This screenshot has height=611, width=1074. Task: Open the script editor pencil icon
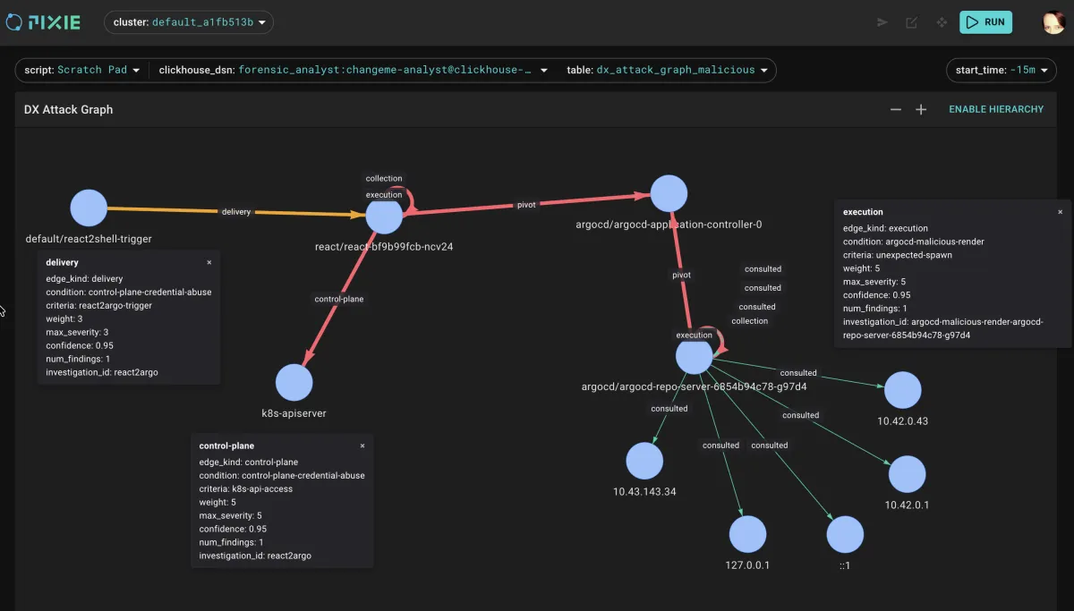pos(912,22)
